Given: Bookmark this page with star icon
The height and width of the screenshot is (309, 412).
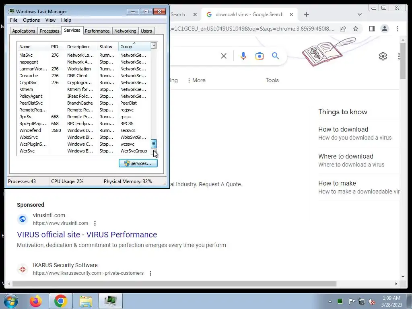Looking at the screenshot, I should (x=356, y=29).
